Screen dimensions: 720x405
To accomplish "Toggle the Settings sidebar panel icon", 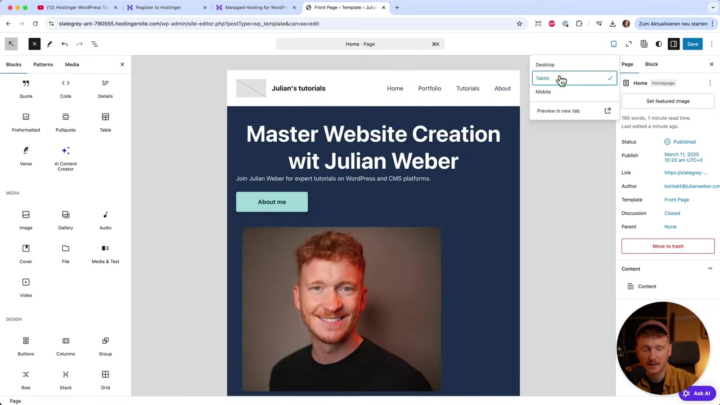I will (x=674, y=44).
